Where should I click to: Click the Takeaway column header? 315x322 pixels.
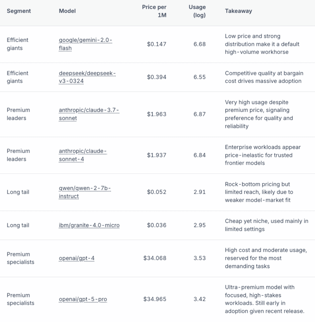(238, 11)
